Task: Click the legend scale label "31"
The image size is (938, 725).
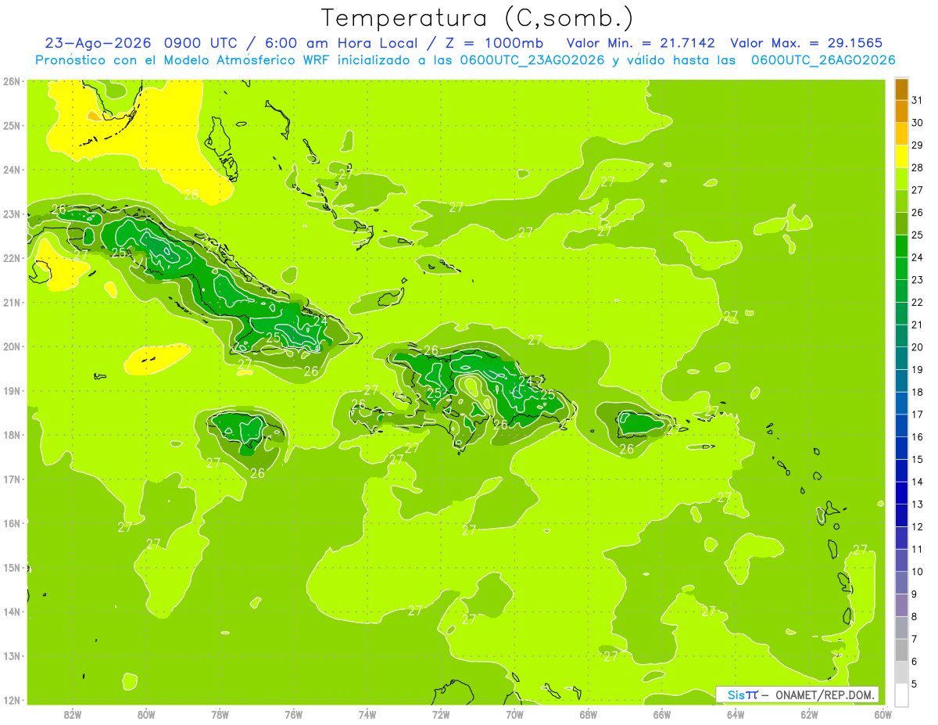Action: pos(918,100)
